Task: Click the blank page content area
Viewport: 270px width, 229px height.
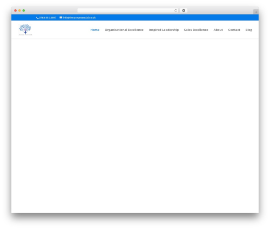Action: tap(135, 126)
